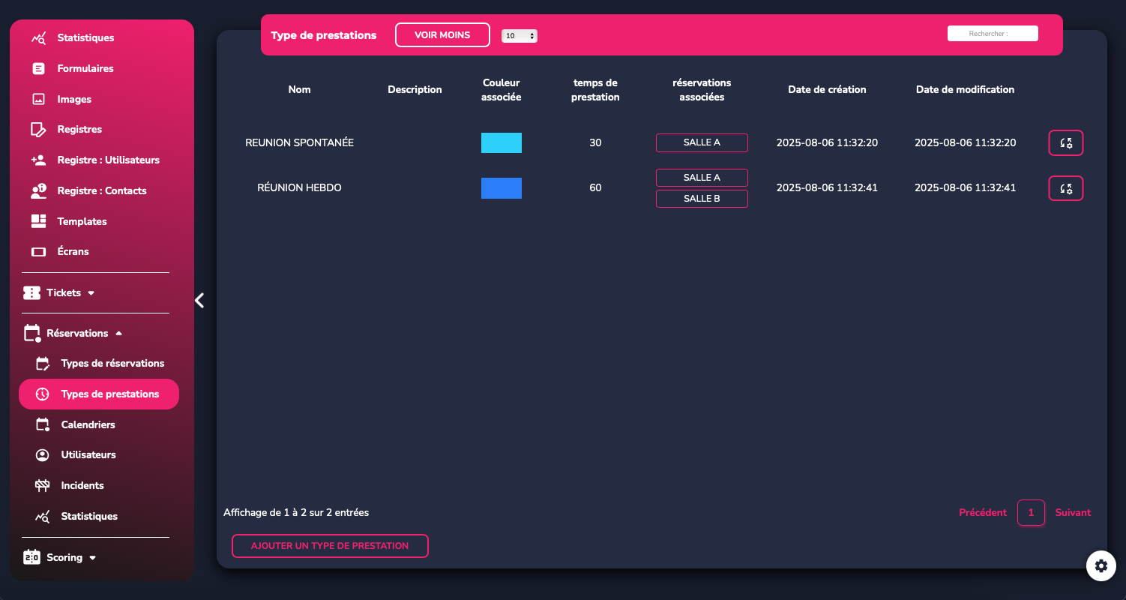
Task: Click the VOIR MOINS button
Action: [442, 35]
